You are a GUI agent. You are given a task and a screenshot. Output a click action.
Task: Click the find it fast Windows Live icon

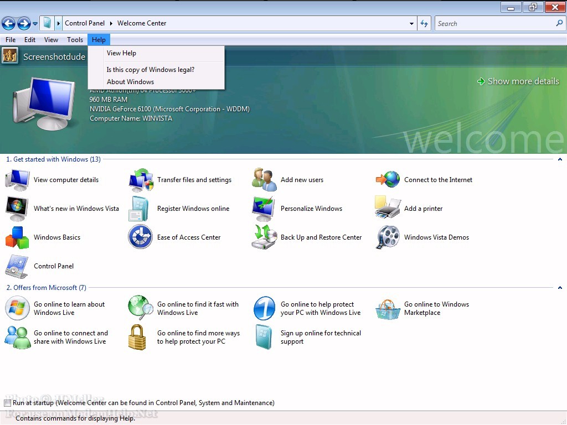(141, 308)
